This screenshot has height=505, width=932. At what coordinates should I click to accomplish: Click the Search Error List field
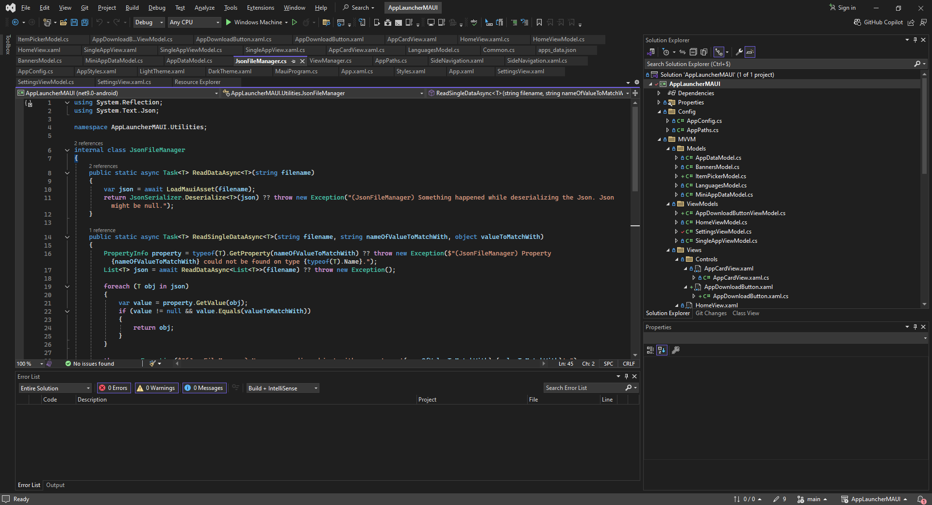click(x=583, y=388)
